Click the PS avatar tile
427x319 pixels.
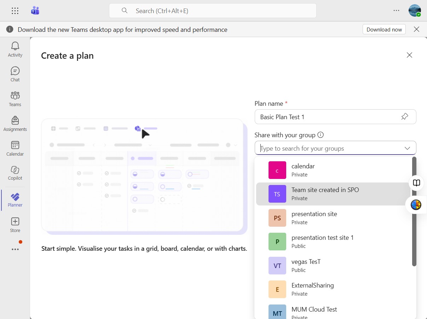coord(277,218)
